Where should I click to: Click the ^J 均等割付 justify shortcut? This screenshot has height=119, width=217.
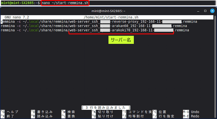click(x=133, y=116)
